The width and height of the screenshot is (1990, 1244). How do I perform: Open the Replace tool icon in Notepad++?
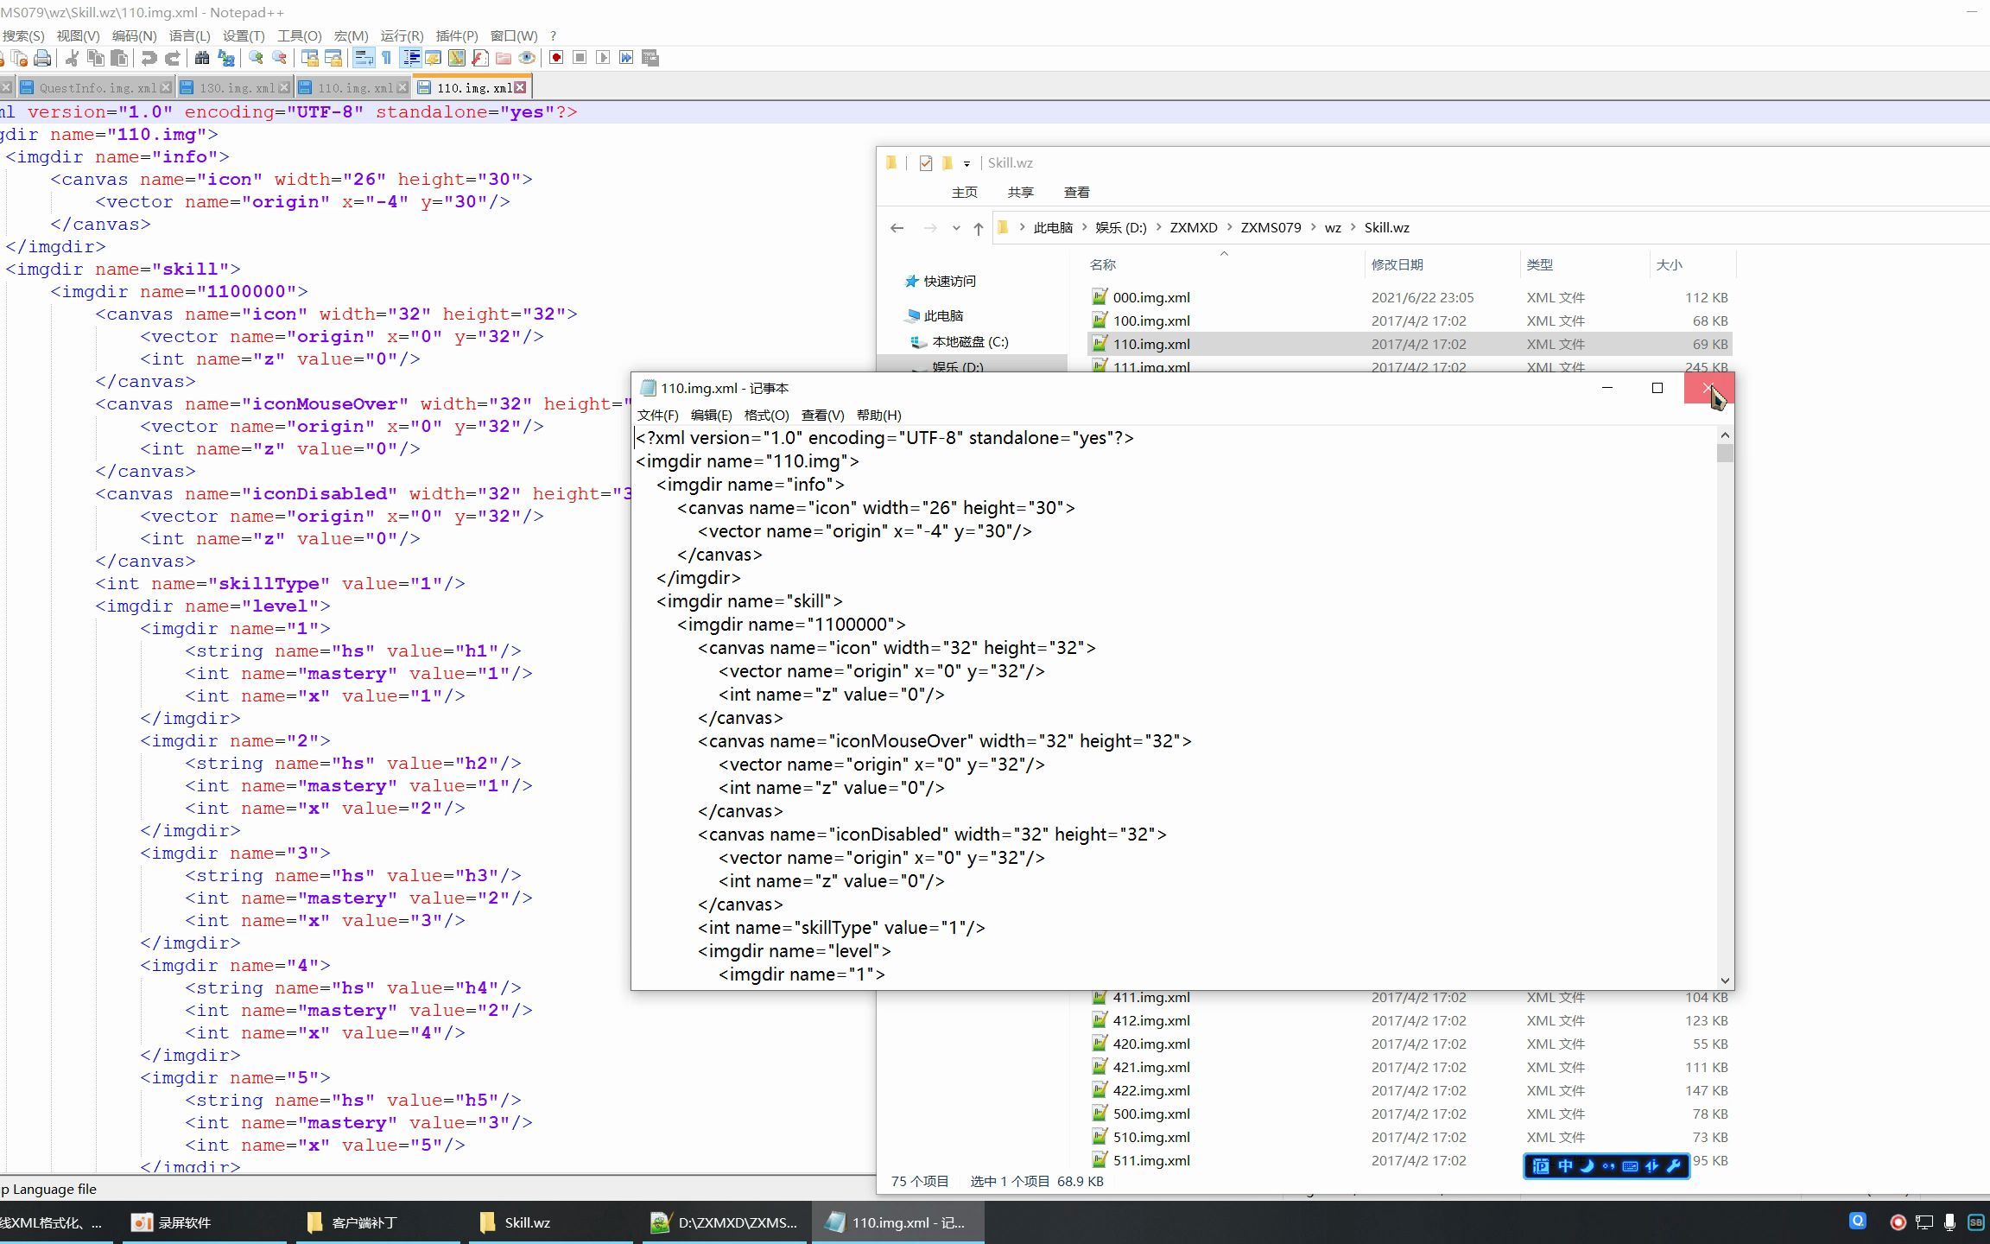pyautogui.click(x=226, y=58)
